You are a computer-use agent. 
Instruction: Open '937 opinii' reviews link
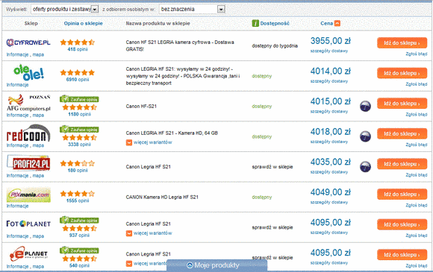tap(79, 235)
